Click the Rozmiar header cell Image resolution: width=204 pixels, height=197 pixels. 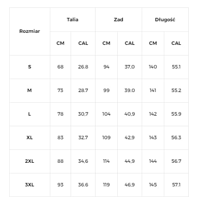[x=30, y=31]
